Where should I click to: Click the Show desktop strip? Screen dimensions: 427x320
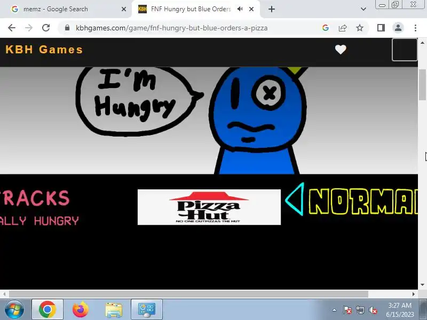(423, 310)
